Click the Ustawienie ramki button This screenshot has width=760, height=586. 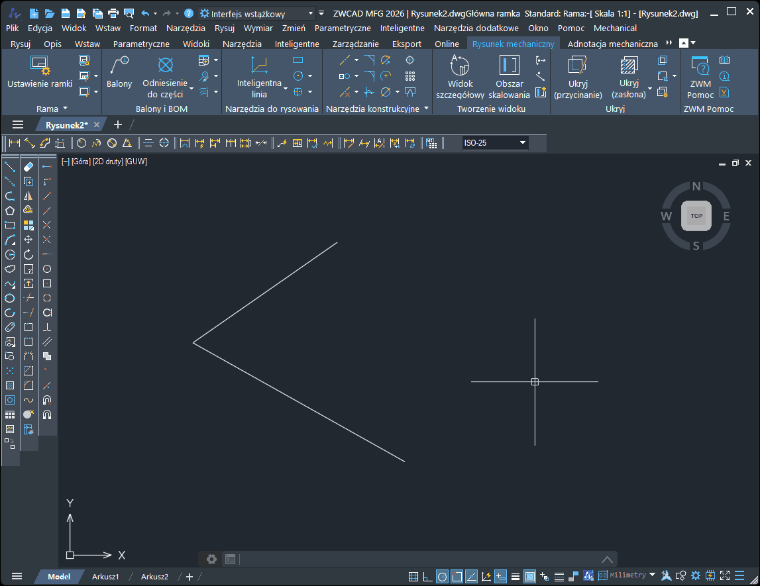pos(40,72)
